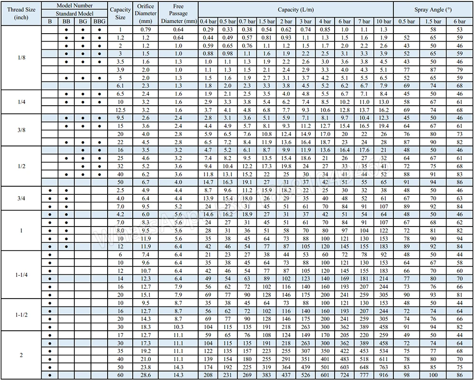Click the 'Capacity (L/m)' group header
The height and width of the screenshot is (381, 474).
(x=296, y=9)
